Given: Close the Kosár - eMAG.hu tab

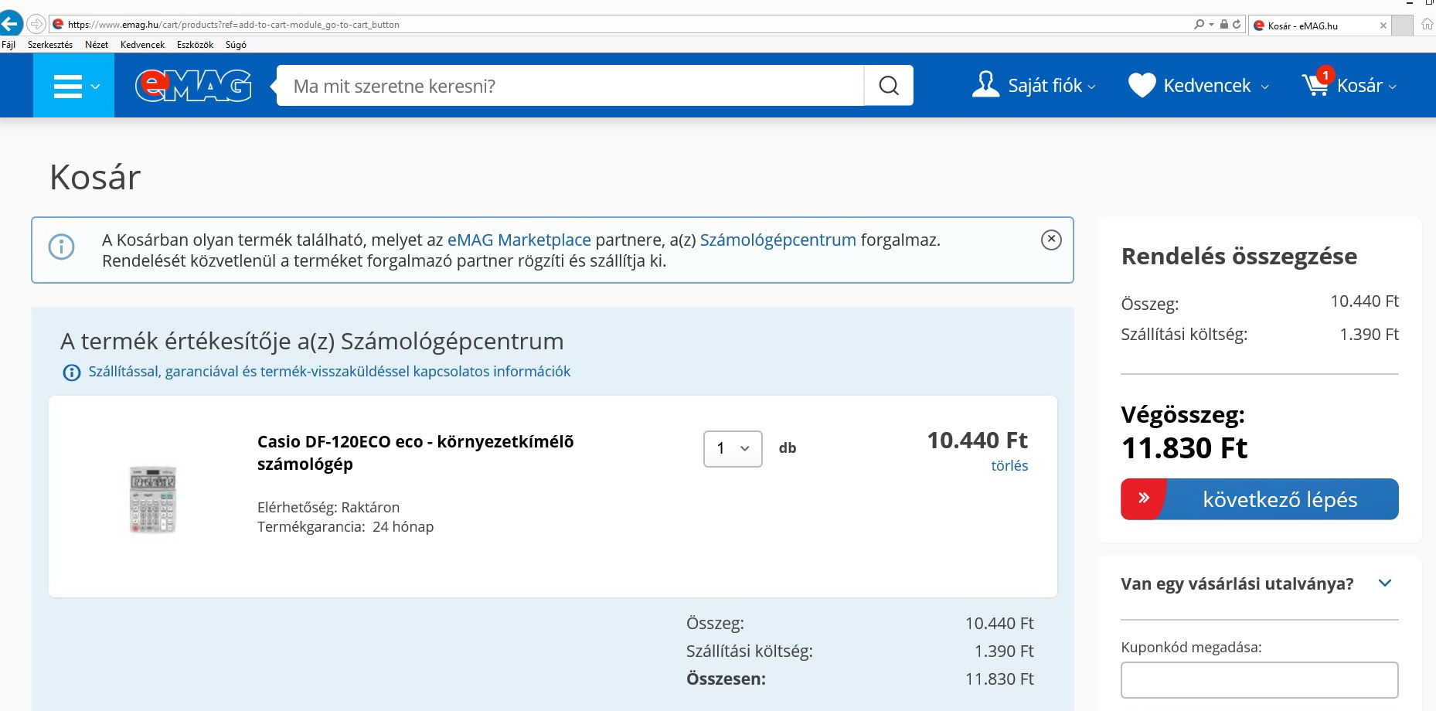Looking at the screenshot, I should 1383,26.
